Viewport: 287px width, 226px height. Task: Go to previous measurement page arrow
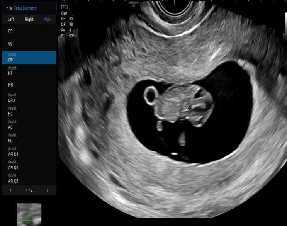pyautogui.click(x=10, y=190)
